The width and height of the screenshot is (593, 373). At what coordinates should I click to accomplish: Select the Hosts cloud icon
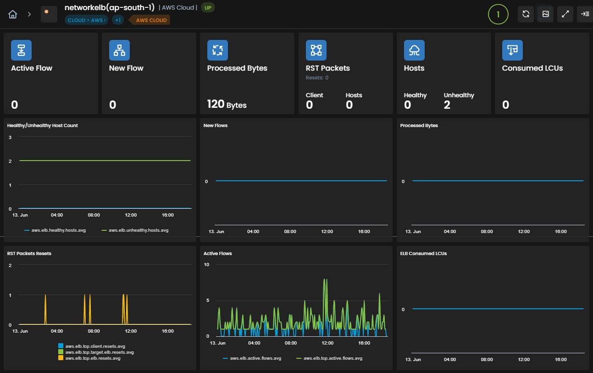[414, 50]
